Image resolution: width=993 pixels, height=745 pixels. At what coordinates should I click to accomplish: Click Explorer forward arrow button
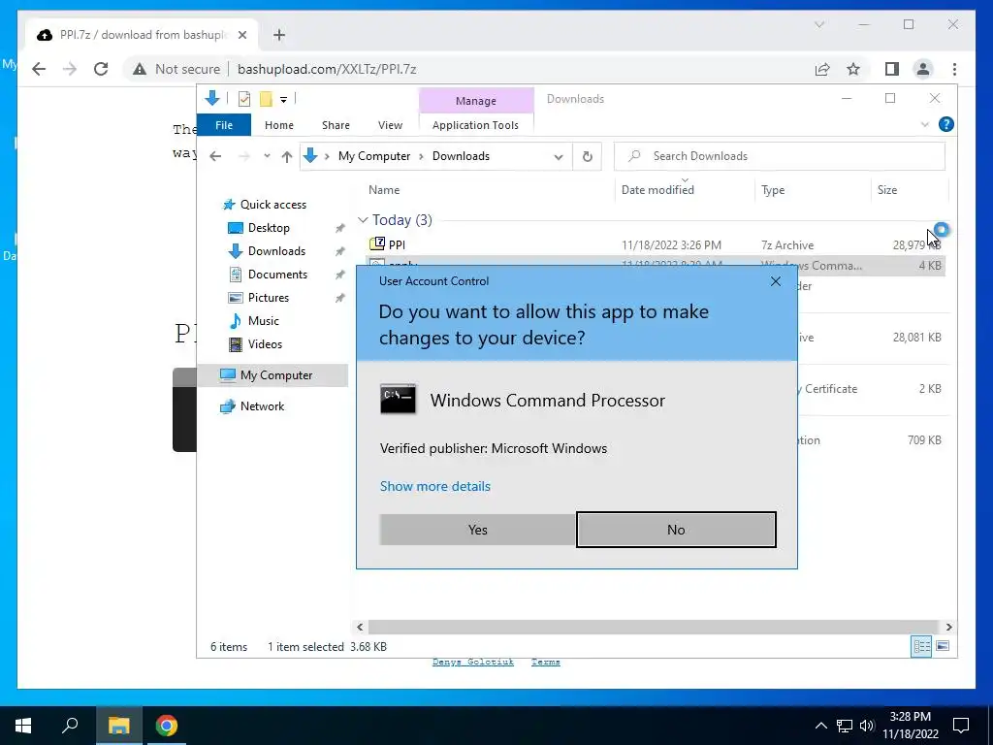point(243,156)
